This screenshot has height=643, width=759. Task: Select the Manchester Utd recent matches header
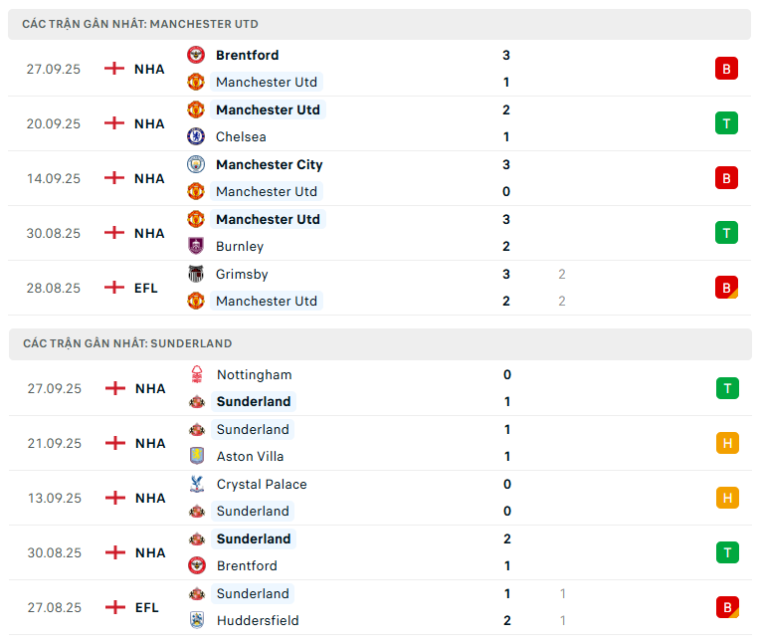(140, 23)
